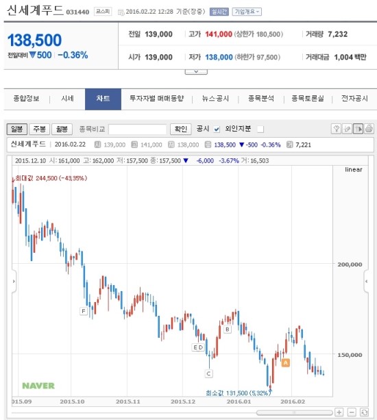This screenshot has width=377, height=420.
Task: Switch to 월봉 monthly chart button
Action: [62, 129]
